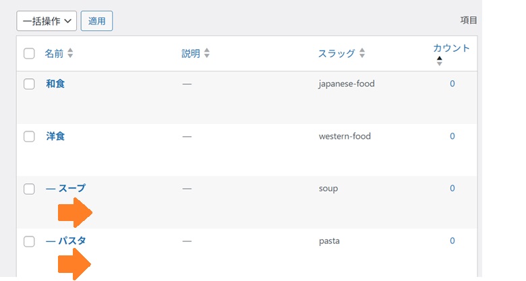Sort by the カウント column header
Image resolution: width=526 pixels, height=281 pixels.
tap(451, 48)
